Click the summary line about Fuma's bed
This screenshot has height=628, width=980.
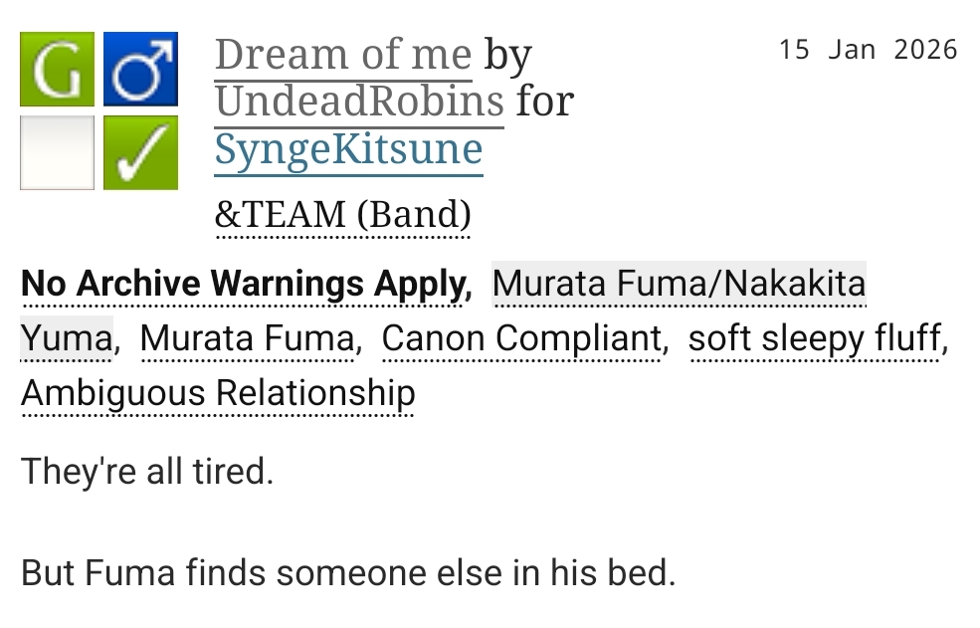coord(347,574)
